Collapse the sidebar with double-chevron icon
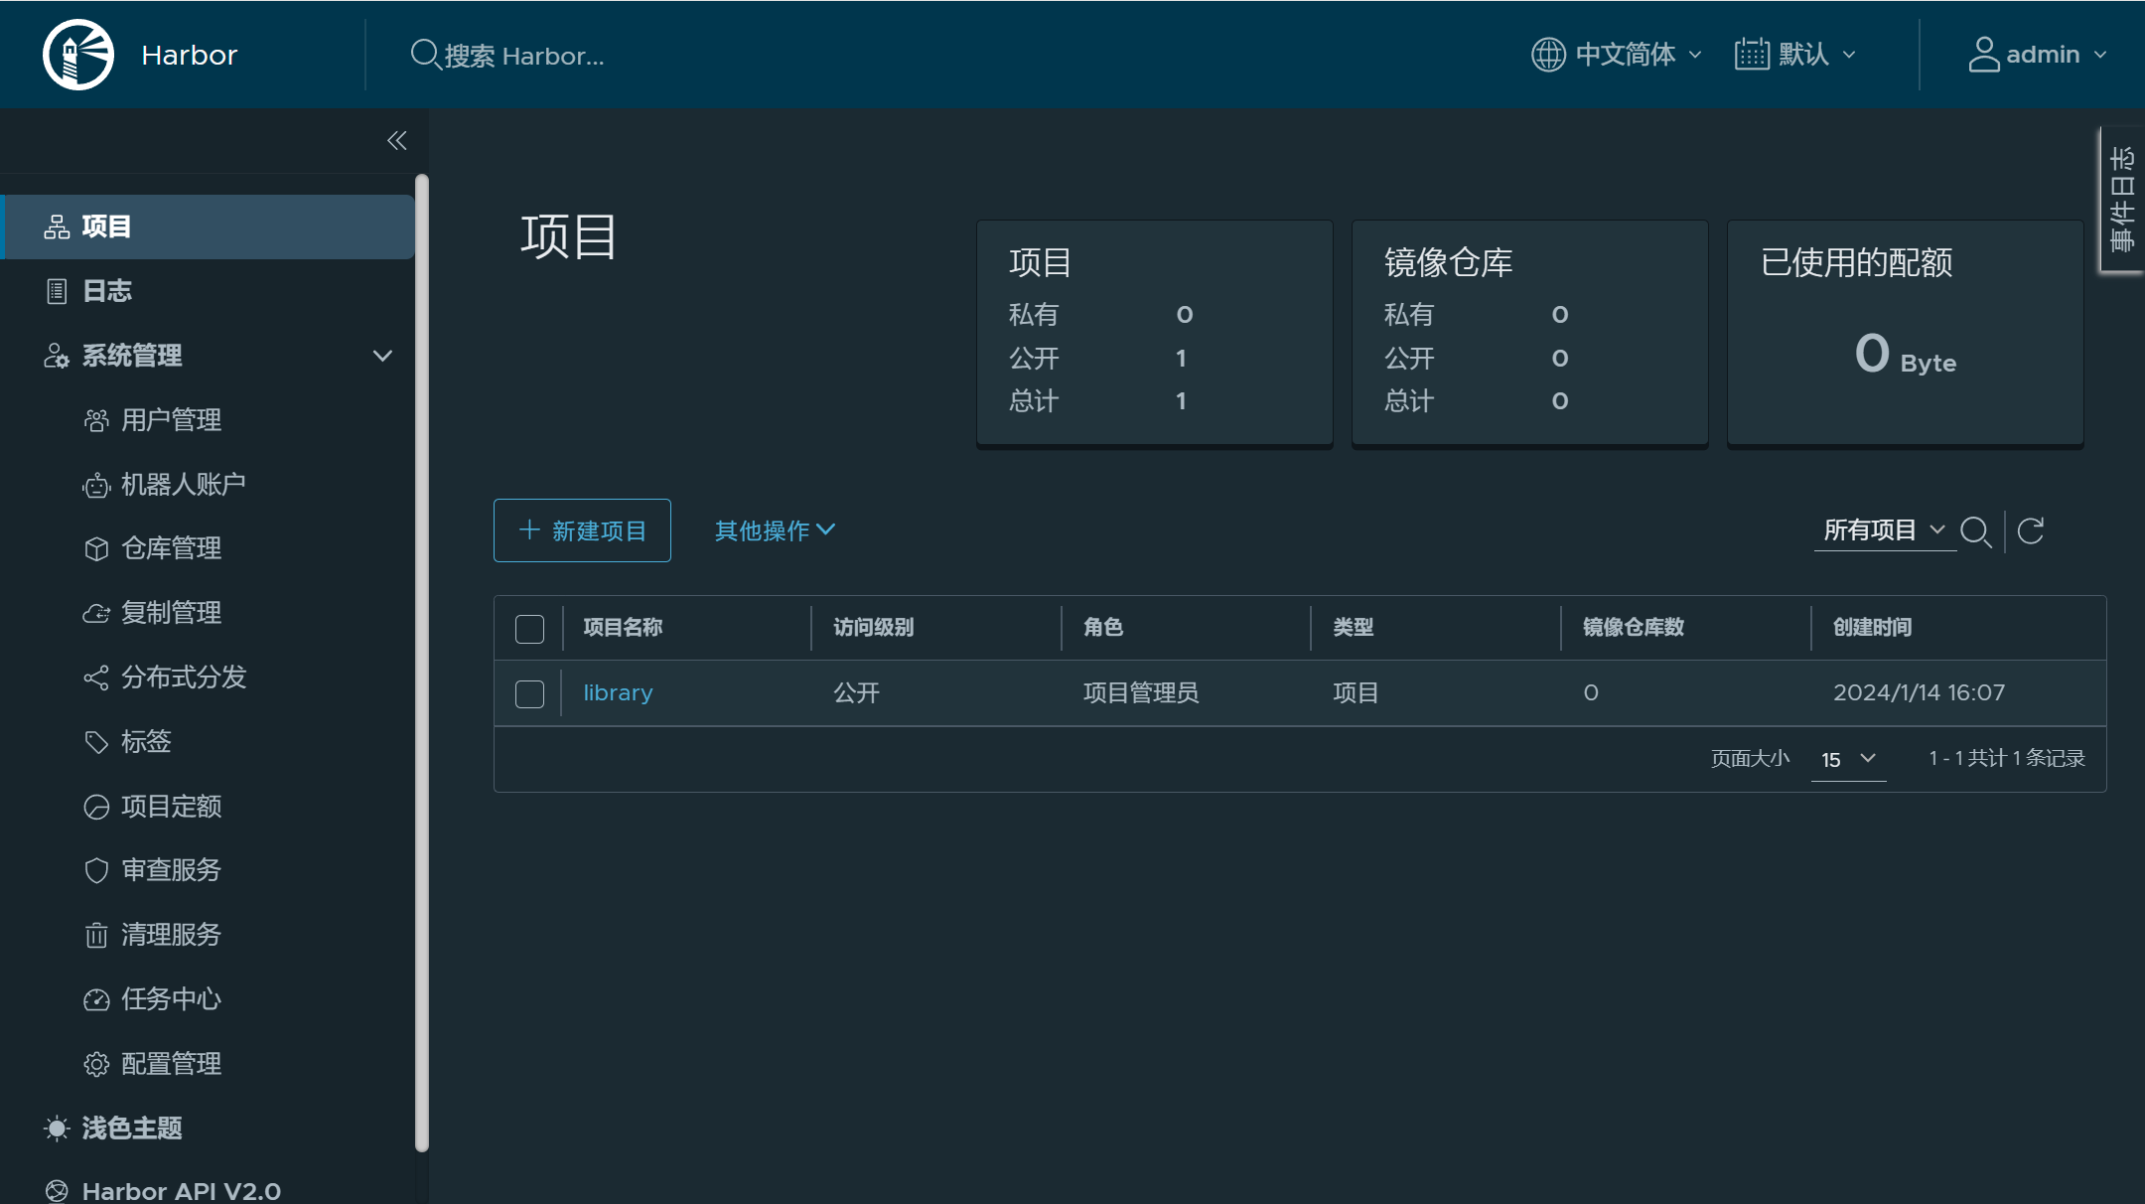2145x1204 pixels. point(396,140)
